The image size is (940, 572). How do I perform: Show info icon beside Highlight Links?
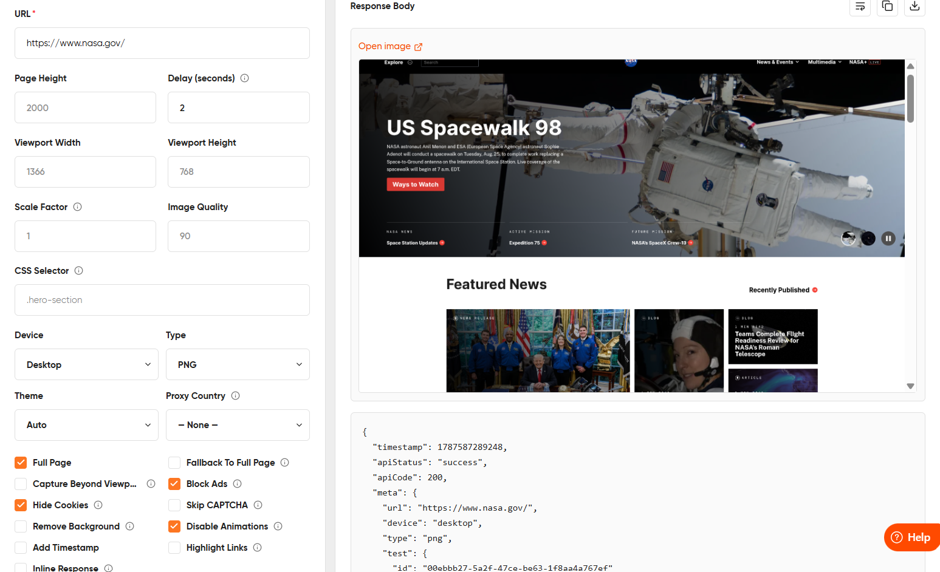[x=257, y=548]
